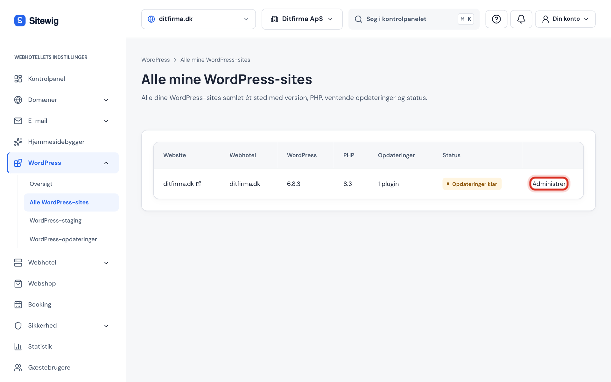The image size is (611, 382).
Task: Click the E-mail envelope icon
Action: pyautogui.click(x=18, y=121)
